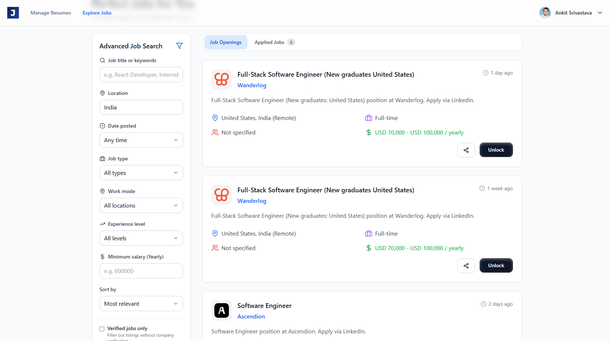This screenshot has width=610, height=341.
Task: Open the Sort by Most relevant dropdown
Action: [141, 304]
